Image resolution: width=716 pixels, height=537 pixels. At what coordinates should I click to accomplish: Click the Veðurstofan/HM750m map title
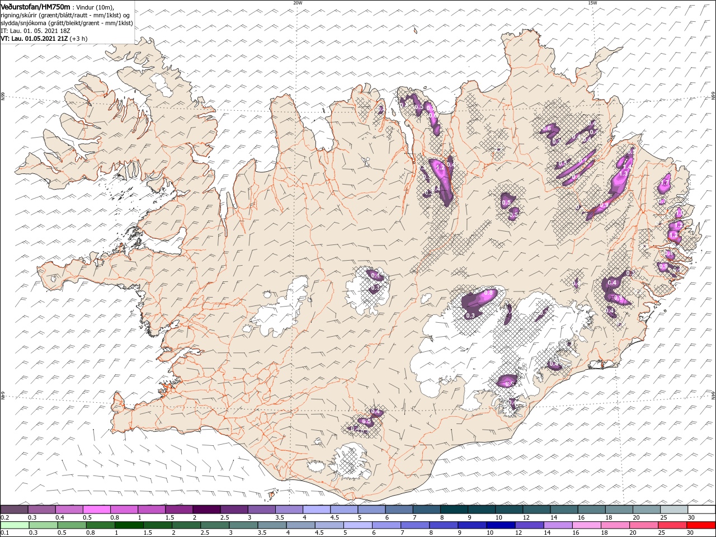[36, 6]
